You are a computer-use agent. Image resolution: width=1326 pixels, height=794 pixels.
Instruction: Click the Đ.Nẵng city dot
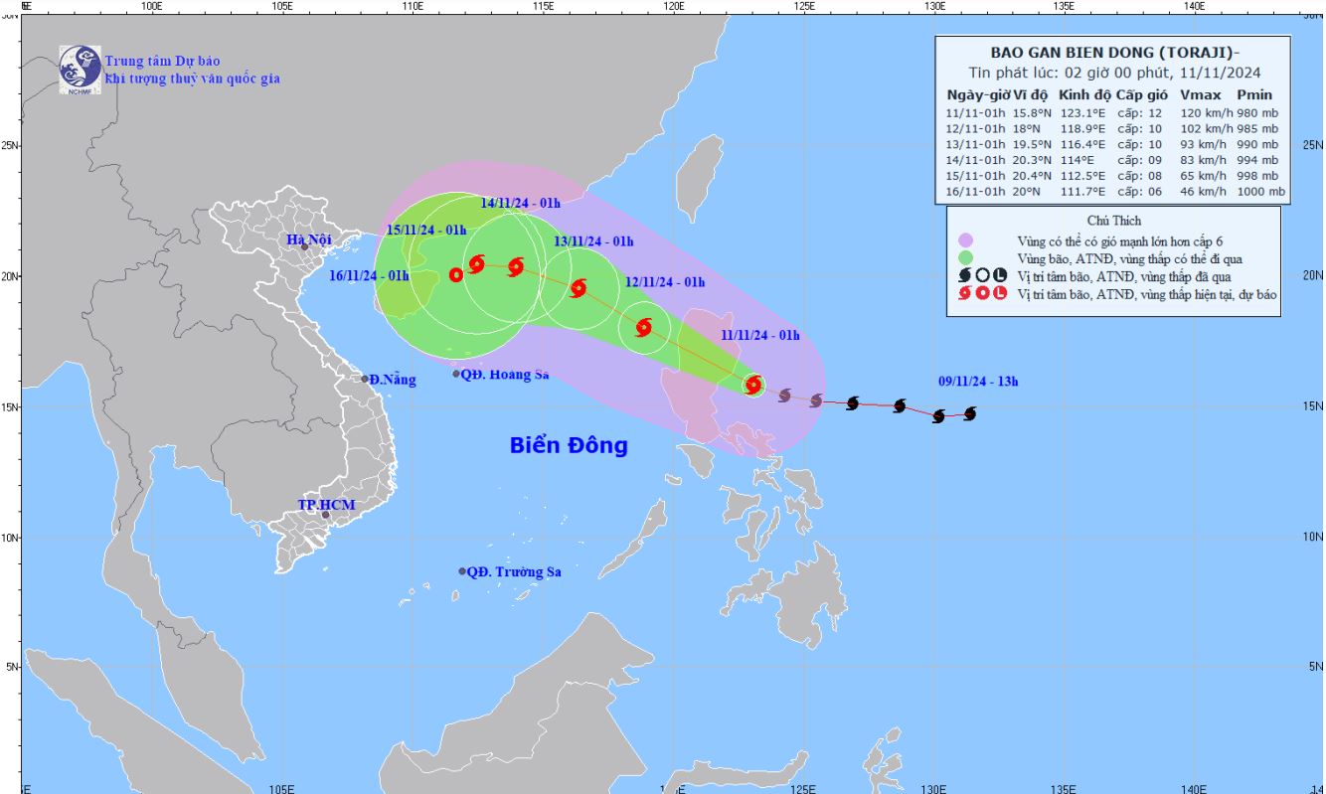[x=365, y=379]
